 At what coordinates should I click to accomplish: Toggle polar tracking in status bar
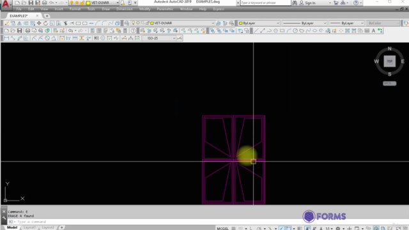(x=259, y=228)
